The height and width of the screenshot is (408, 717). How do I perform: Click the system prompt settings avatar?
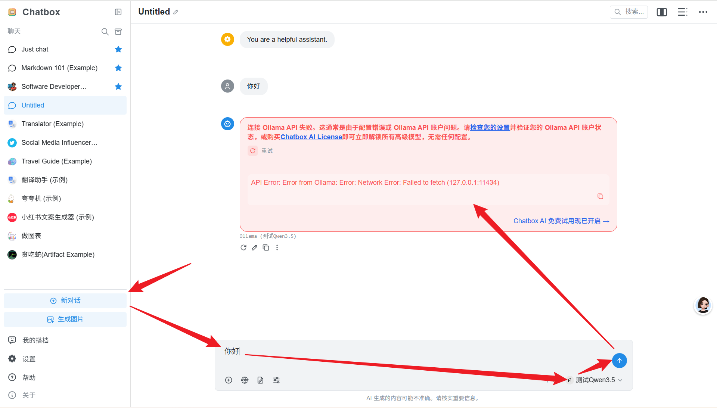(227, 39)
